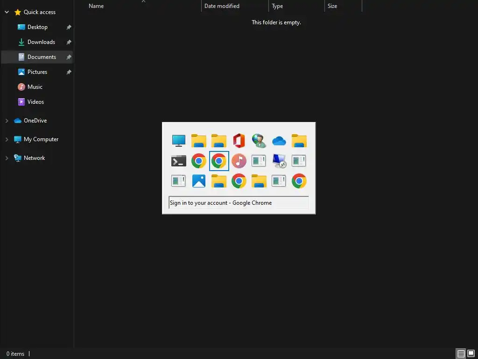The height and width of the screenshot is (359, 478).
Task: Select the Microsoft Office icon in task switcher
Action: [239, 141]
